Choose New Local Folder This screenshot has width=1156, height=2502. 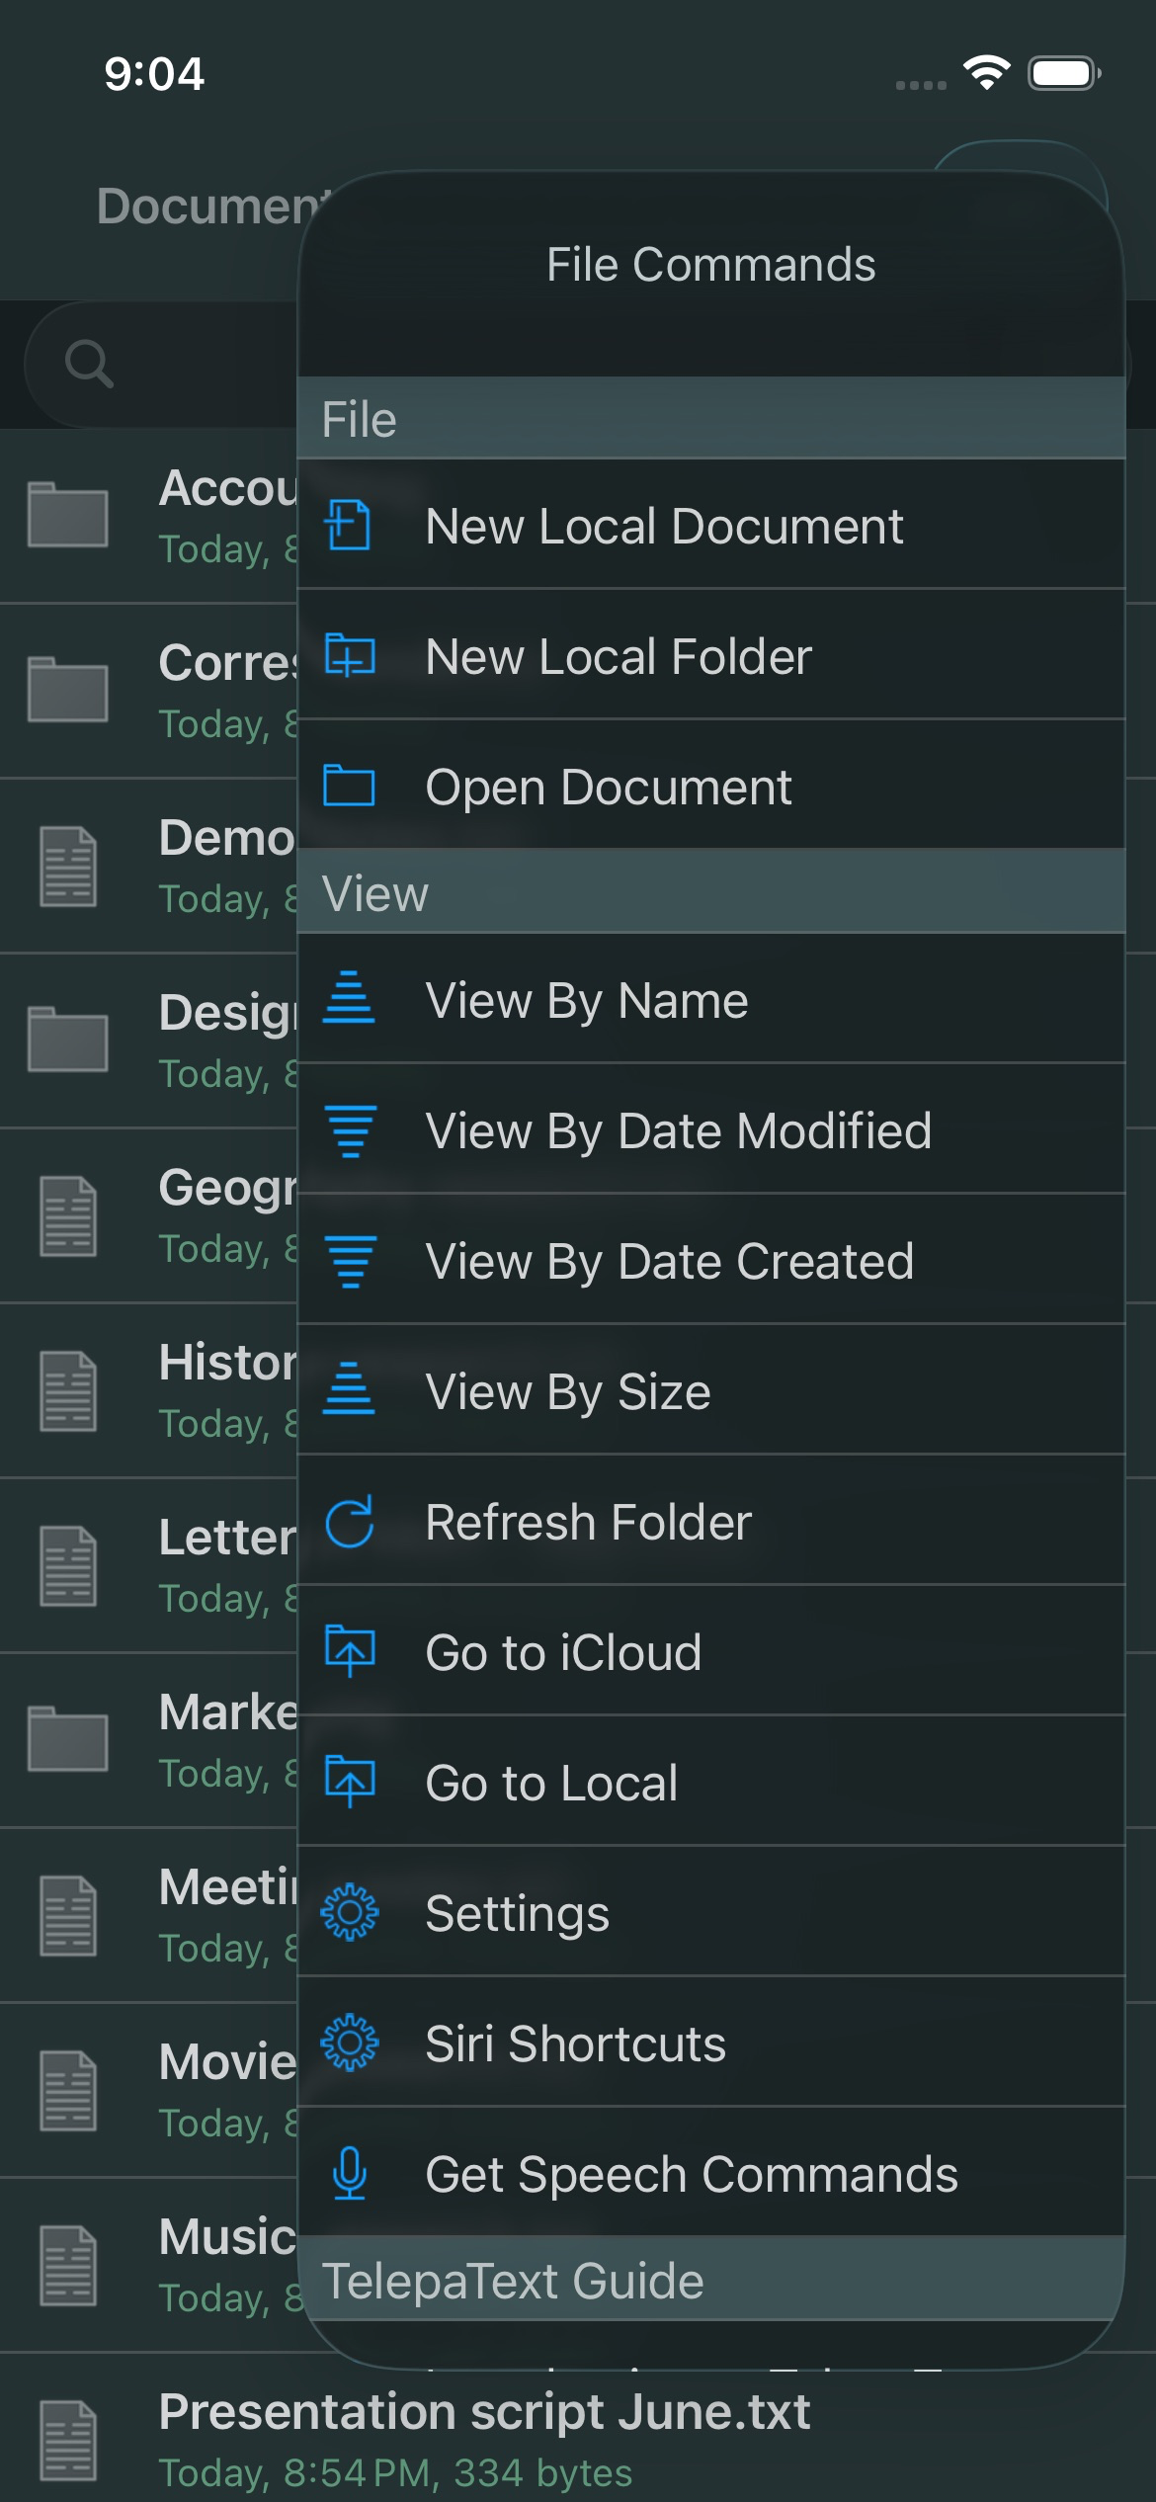click(711, 655)
